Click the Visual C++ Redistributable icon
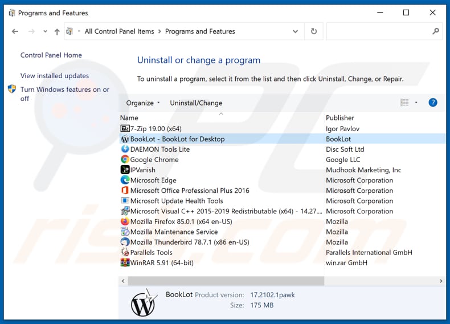Viewport: 450px width, 324px height. coord(125,211)
